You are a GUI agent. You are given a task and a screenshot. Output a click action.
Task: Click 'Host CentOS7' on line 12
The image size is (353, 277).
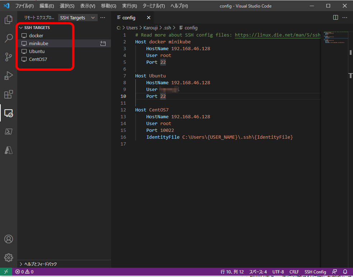coord(152,110)
